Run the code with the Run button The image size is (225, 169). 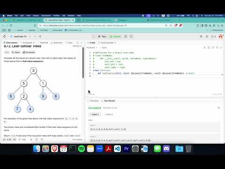click(102, 37)
